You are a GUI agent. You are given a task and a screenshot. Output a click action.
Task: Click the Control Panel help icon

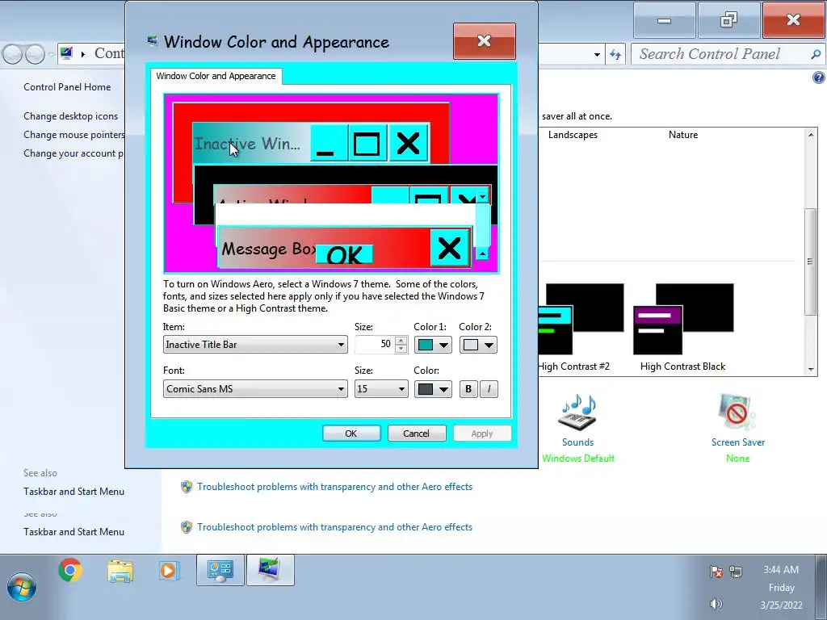click(x=819, y=78)
